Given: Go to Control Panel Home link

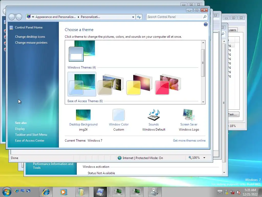Looking at the screenshot, I should (29, 27).
